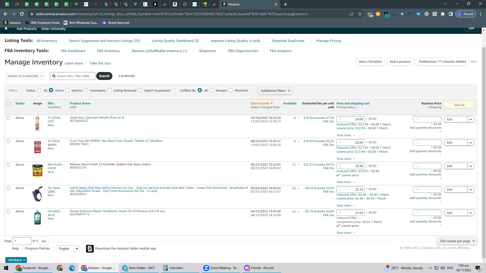
Task: Open the Amazon bookmark in the bookmarks bar
Action: pyautogui.click(x=12, y=23)
